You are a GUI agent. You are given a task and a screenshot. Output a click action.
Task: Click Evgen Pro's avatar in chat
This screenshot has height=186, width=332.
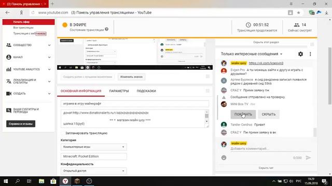point(224,71)
